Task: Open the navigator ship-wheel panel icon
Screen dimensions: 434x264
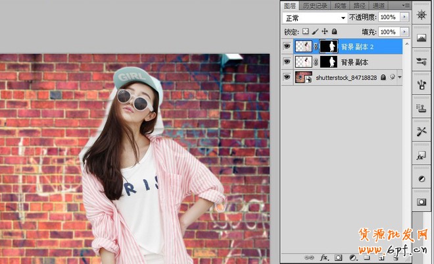Action: pyautogui.click(x=422, y=14)
